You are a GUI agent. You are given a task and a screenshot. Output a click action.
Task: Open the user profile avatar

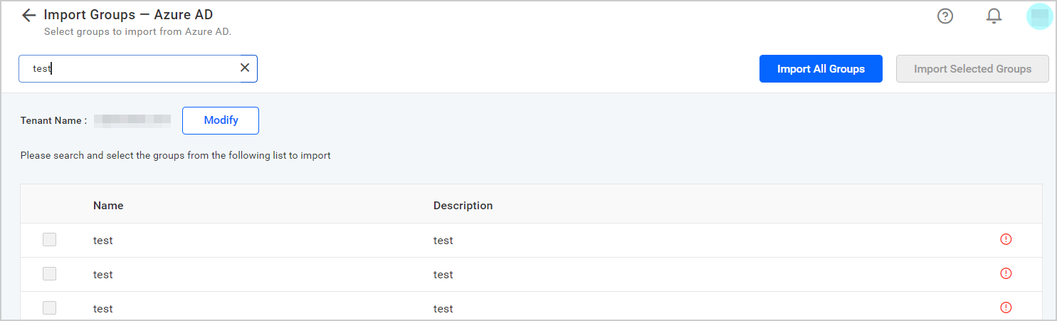tap(1039, 16)
